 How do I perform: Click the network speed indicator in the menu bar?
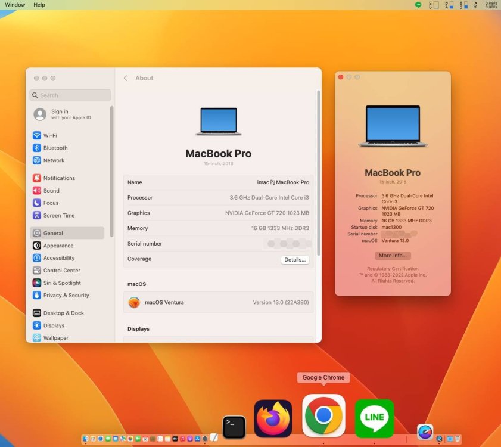point(491,5)
